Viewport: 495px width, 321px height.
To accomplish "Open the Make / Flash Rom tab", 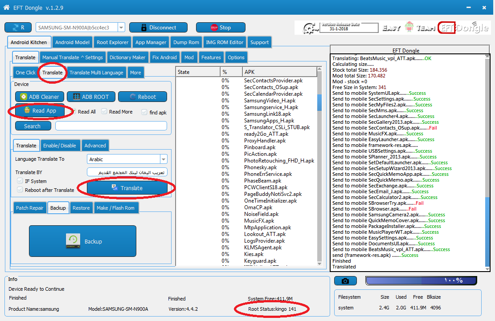I will [115, 208].
